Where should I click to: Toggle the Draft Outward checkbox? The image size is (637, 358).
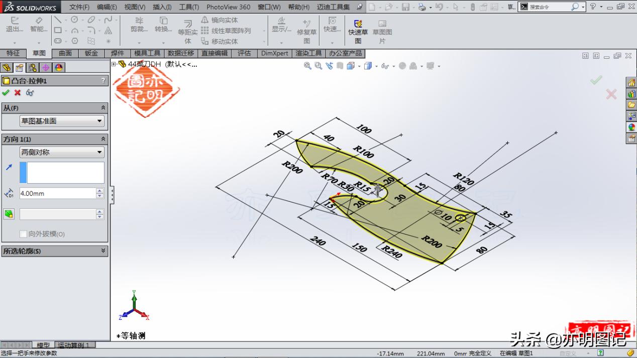coord(23,233)
